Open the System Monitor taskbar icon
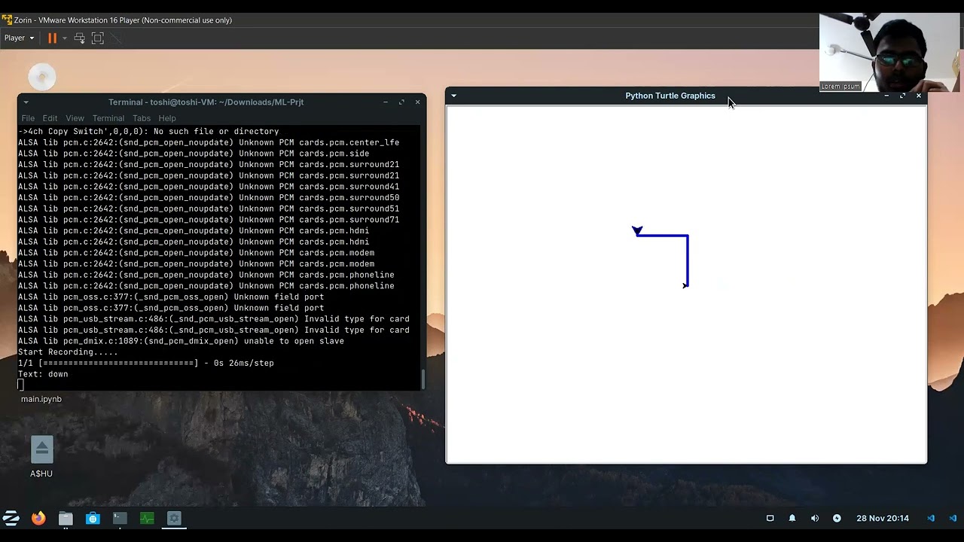This screenshot has width=964, height=542. point(147,518)
